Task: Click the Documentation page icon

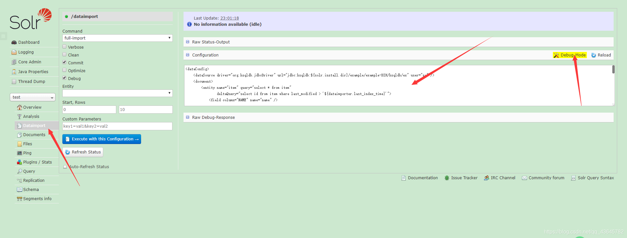Action: click(x=404, y=178)
